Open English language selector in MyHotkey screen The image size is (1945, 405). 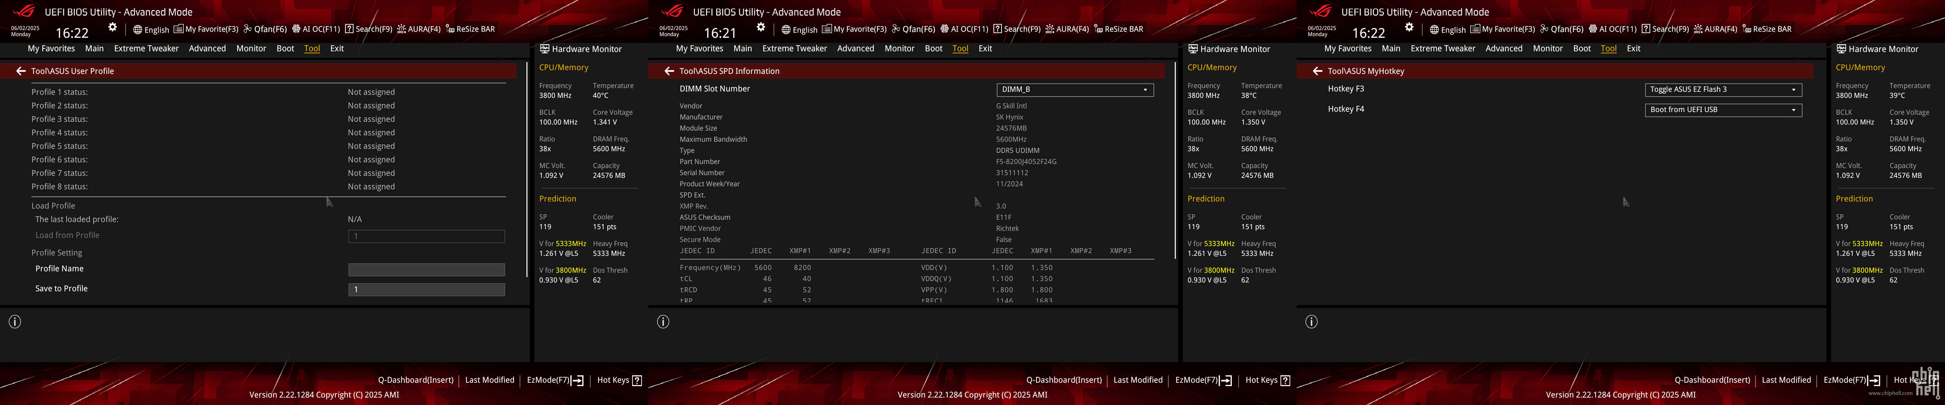(1447, 29)
